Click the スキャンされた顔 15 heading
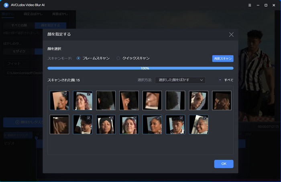This screenshot has height=182, width=281. click(x=63, y=80)
